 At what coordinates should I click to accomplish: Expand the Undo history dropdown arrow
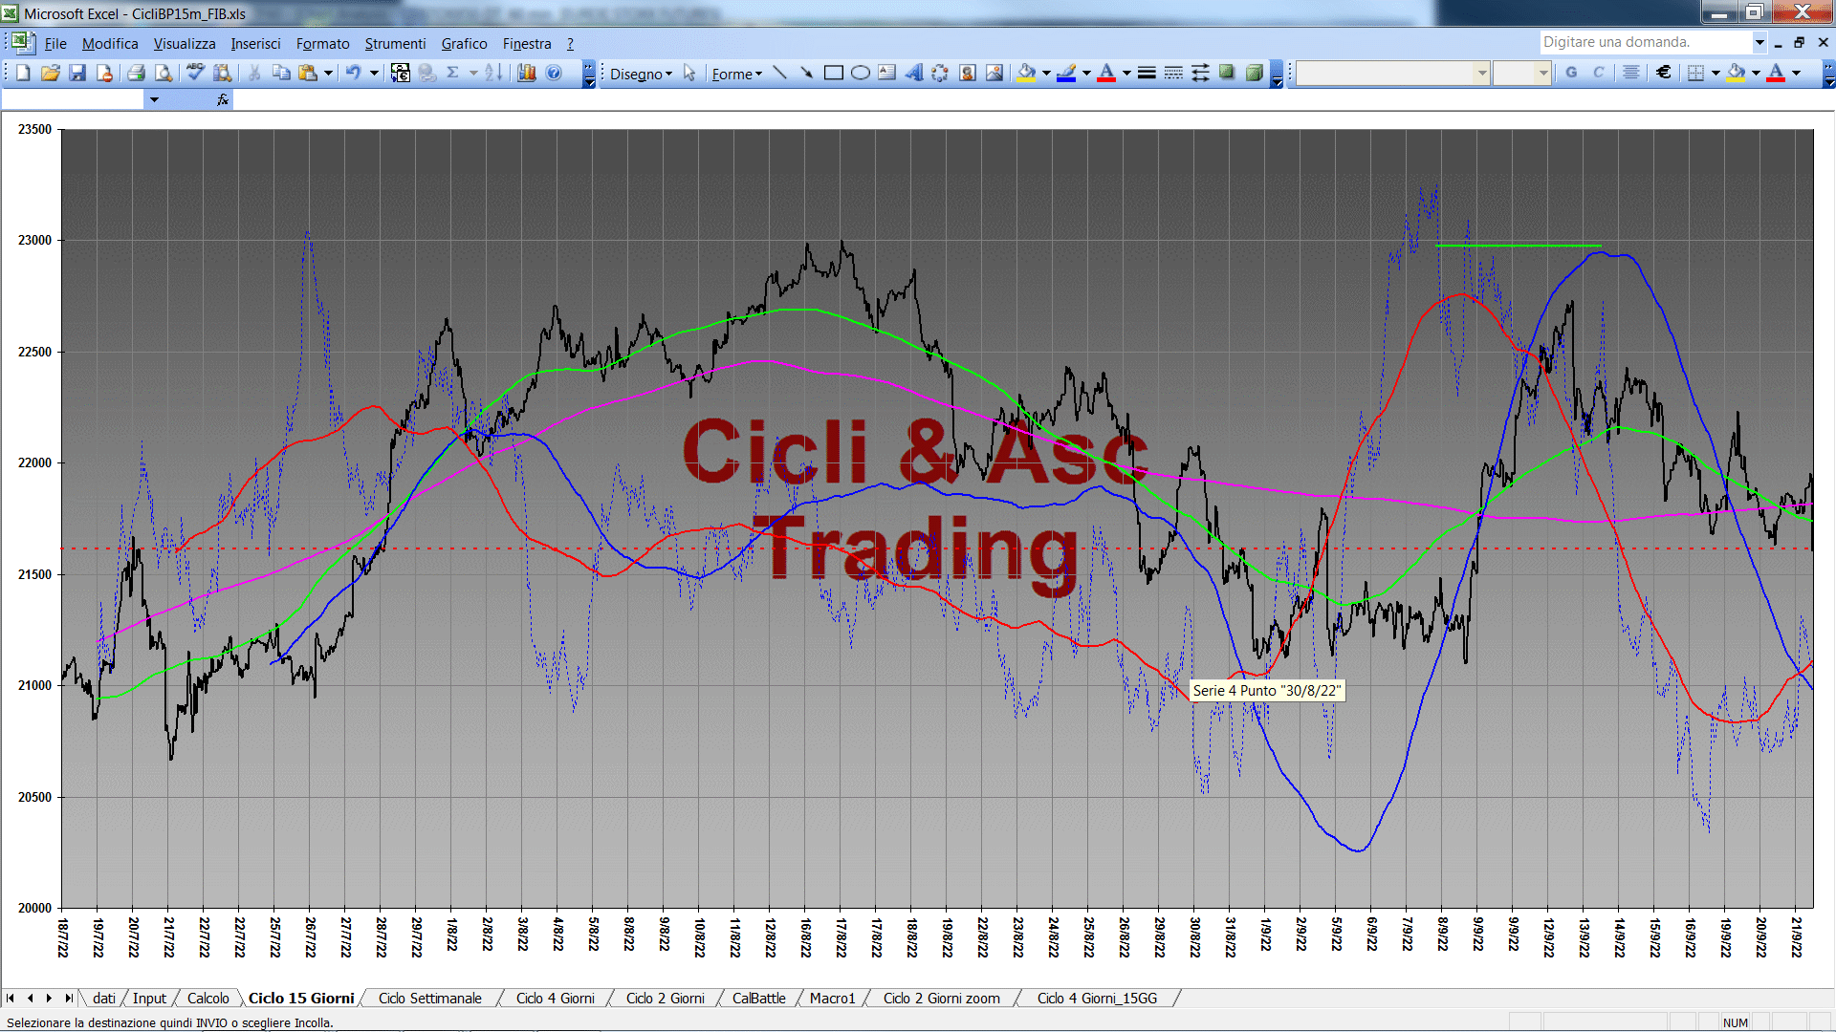(374, 73)
